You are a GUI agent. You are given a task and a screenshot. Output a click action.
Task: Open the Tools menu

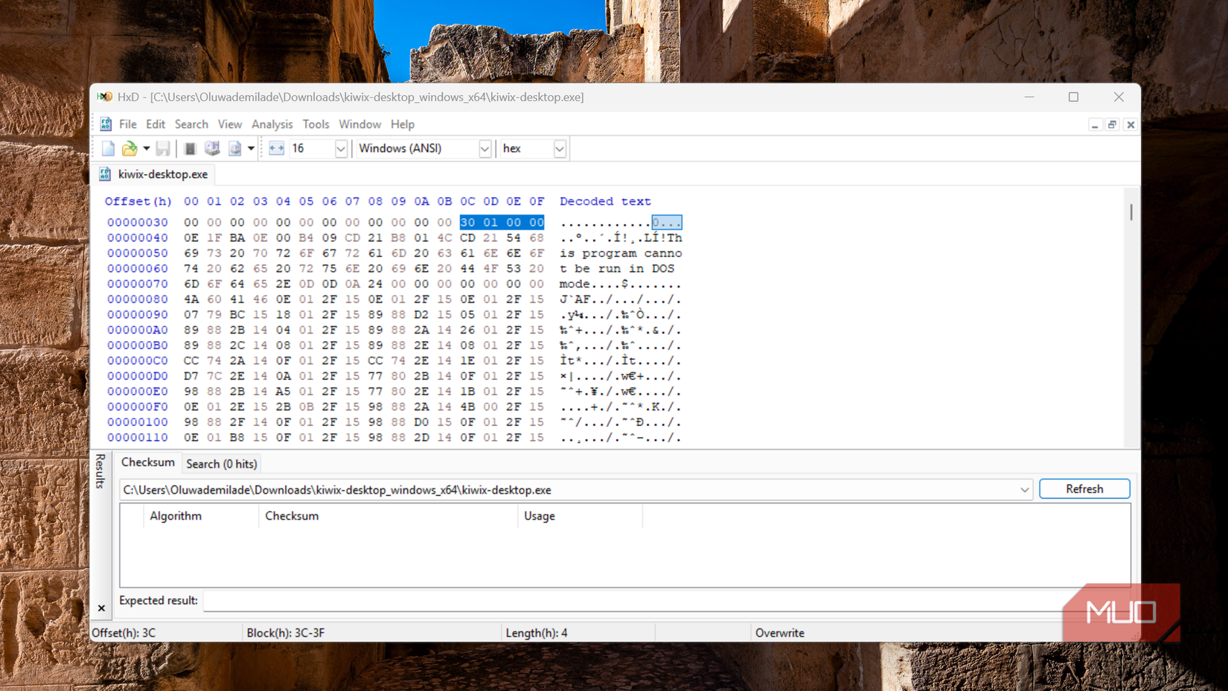316,124
